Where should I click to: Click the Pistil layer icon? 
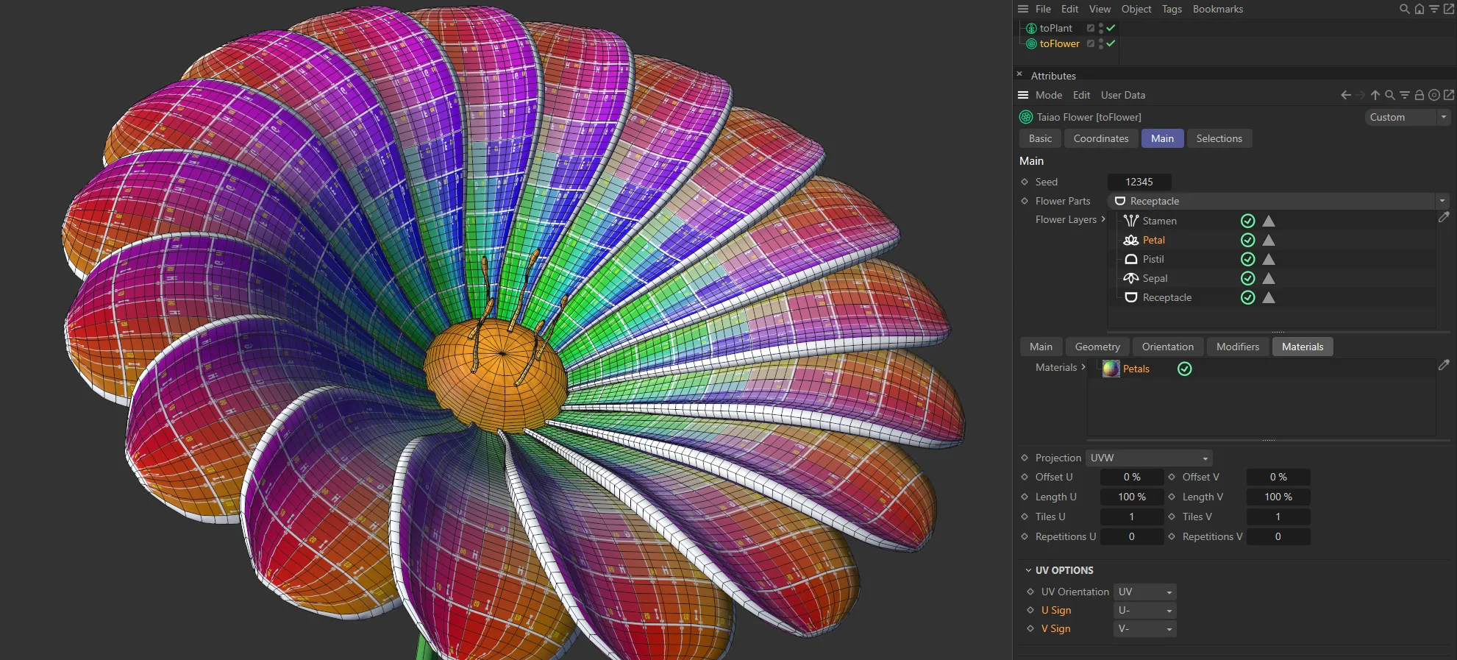pyautogui.click(x=1131, y=259)
